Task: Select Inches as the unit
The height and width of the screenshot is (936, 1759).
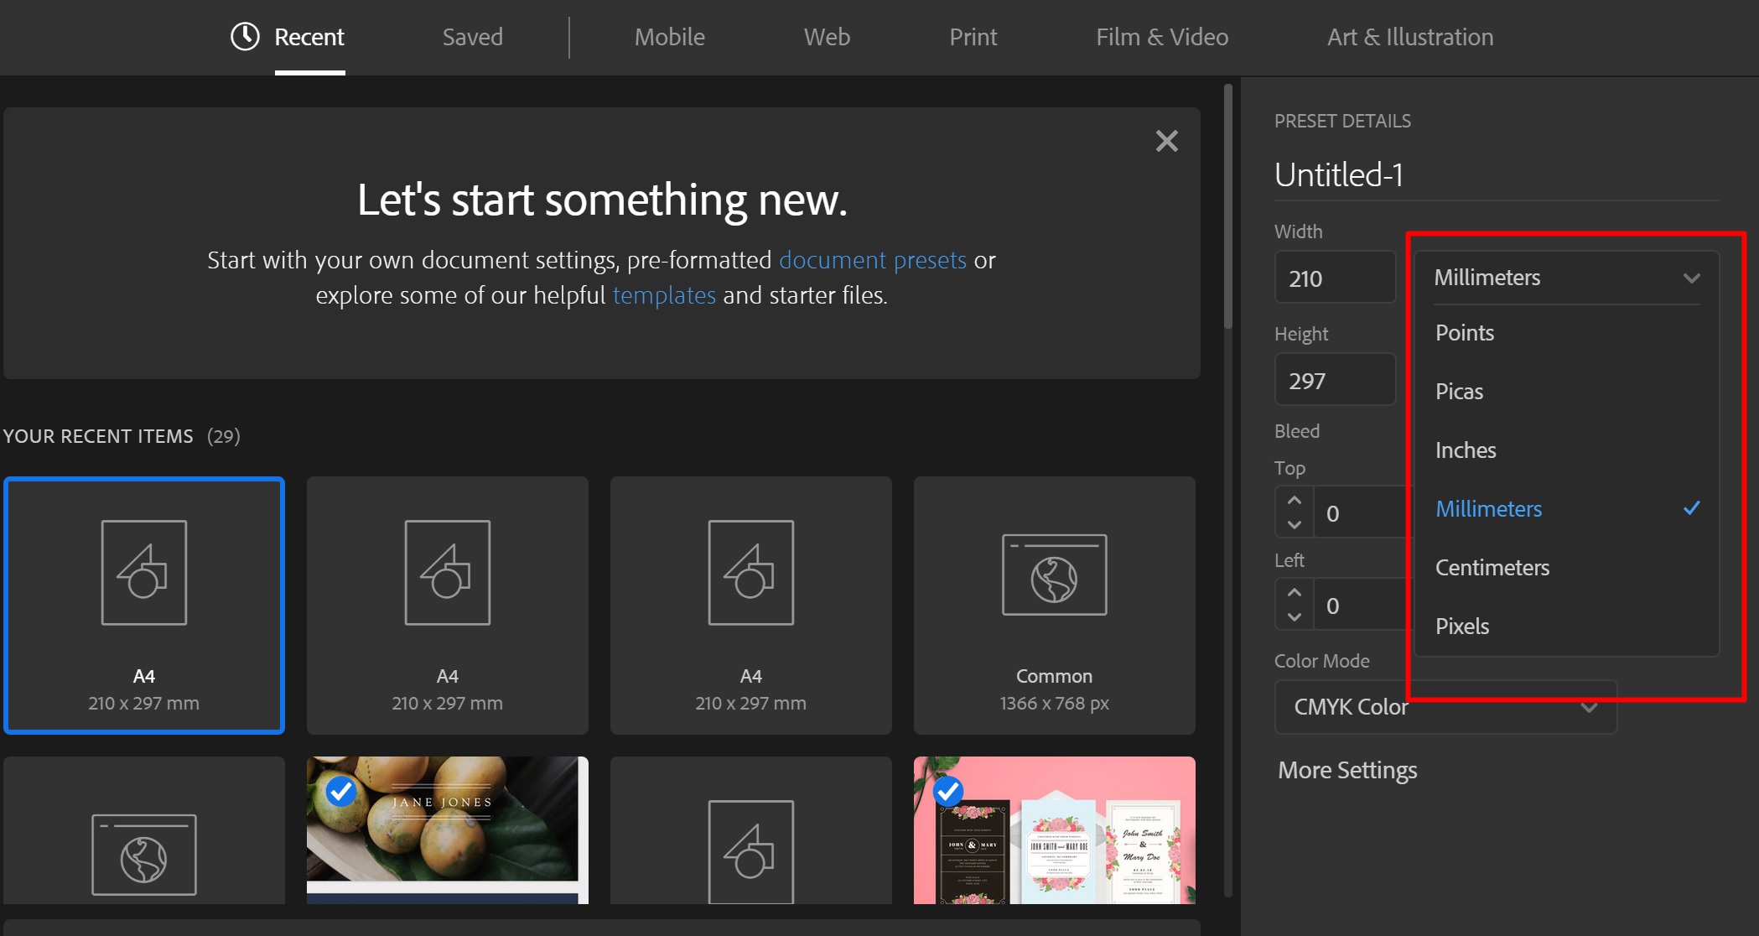Action: click(1566, 450)
